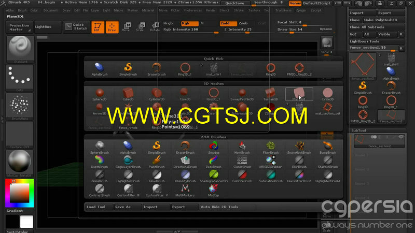Screen dimensions: 415x233
Task: Choose ClonerBrush
Action: coord(242,162)
